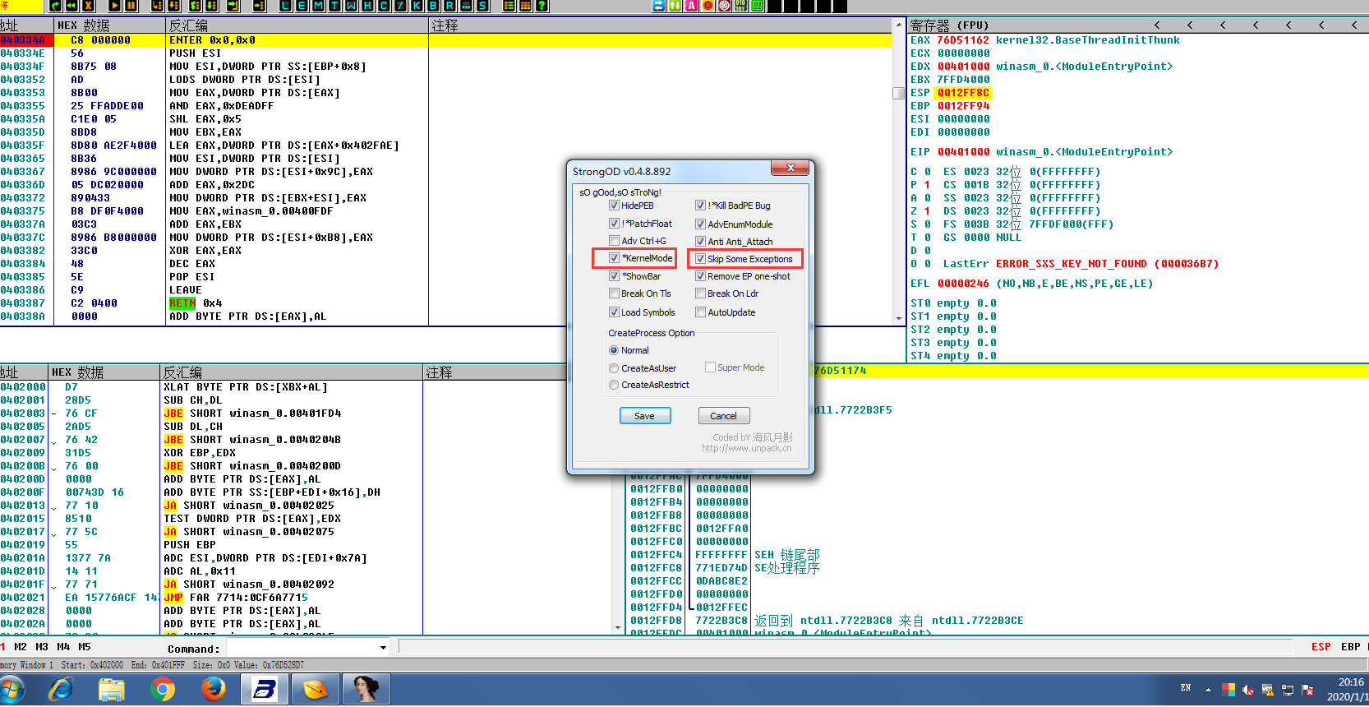Open the Windows list with the W icon
The image size is (1369, 707).
pos(352,6)
